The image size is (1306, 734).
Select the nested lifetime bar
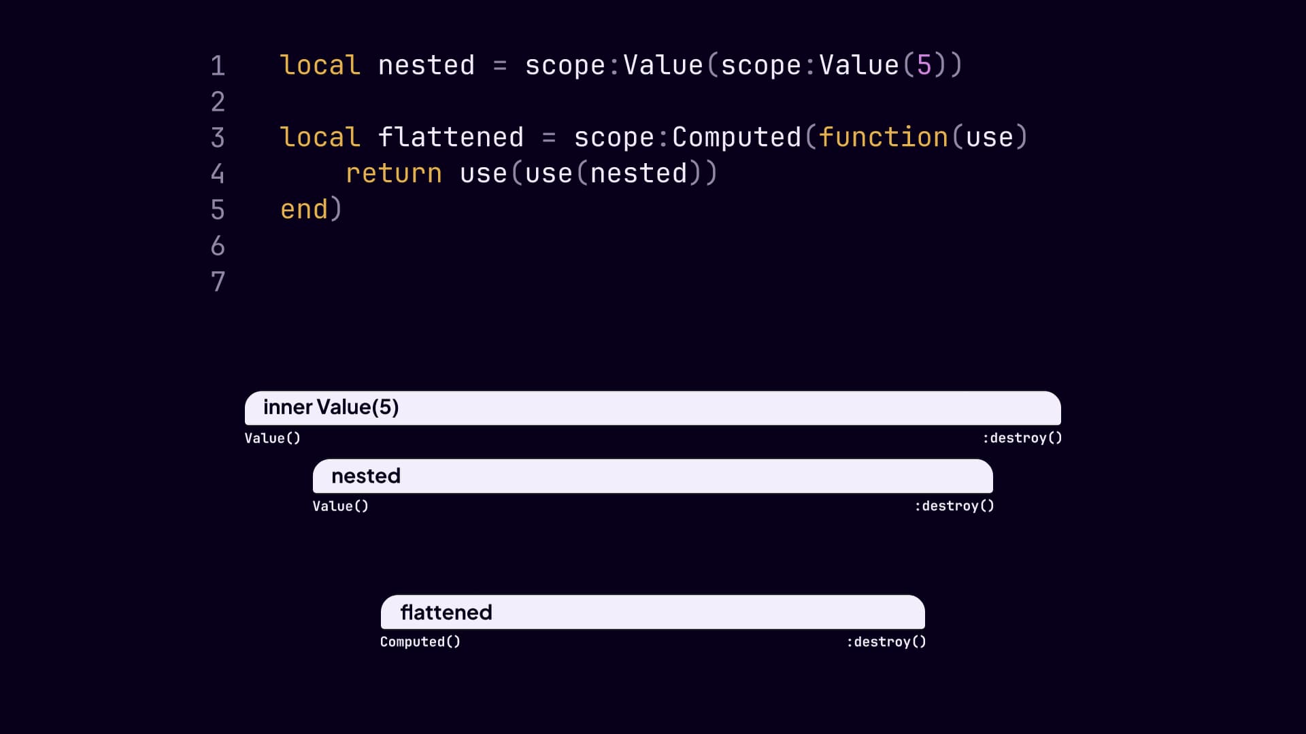tap(653, 476)
